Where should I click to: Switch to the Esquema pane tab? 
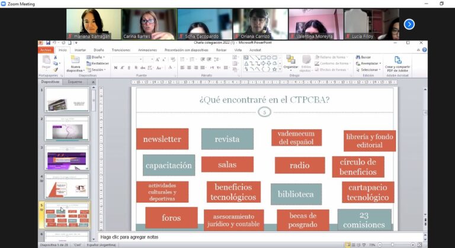(75, 82)
